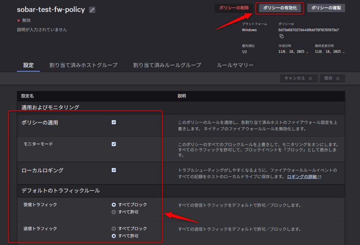
Task: Open the ロギングの詳細 link
Action: [x=303, y=177]
